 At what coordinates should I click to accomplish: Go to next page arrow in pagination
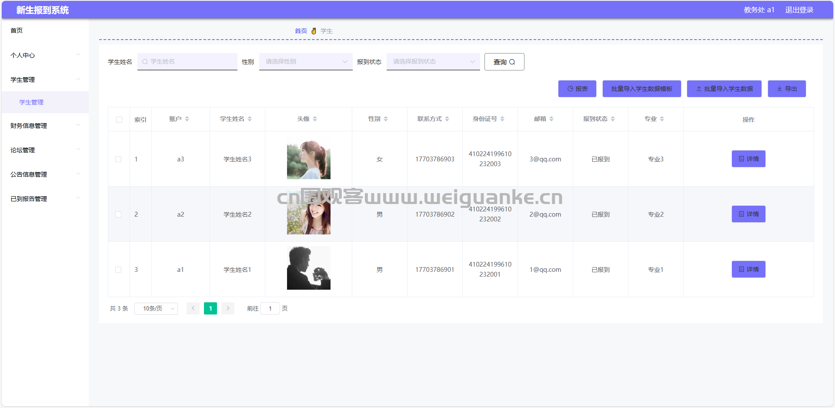[x=228, y=308]
